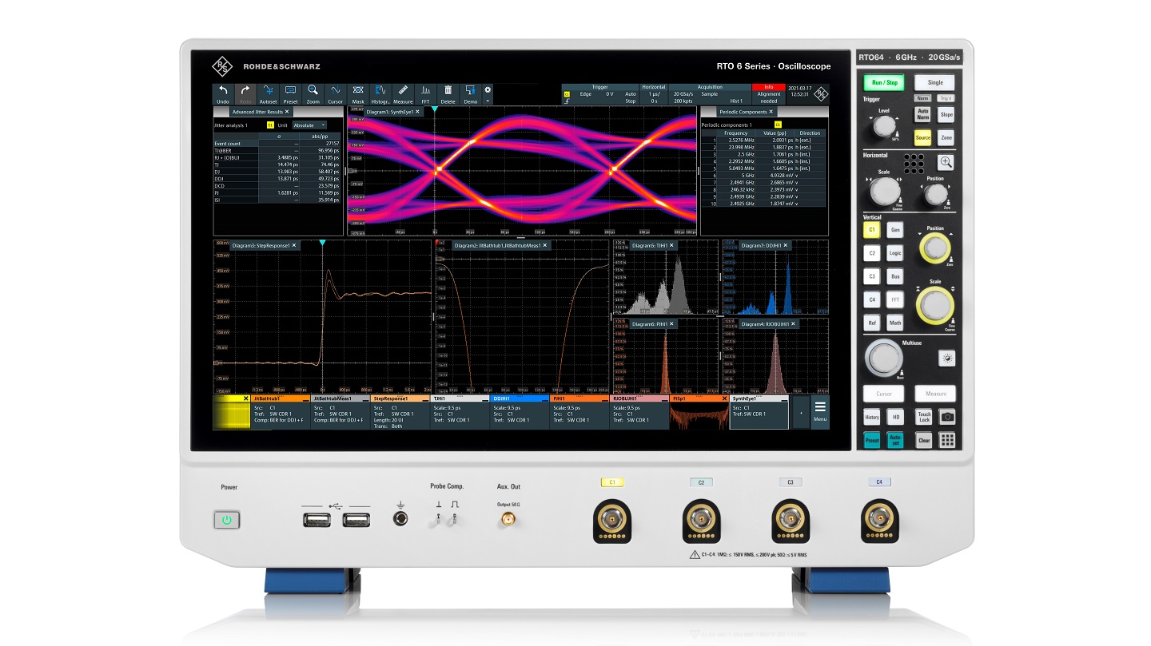The height and width of the screenshot is (646, 1151).
Task: Select the SynthEye1 signal tile
Action: coord(759,412)
